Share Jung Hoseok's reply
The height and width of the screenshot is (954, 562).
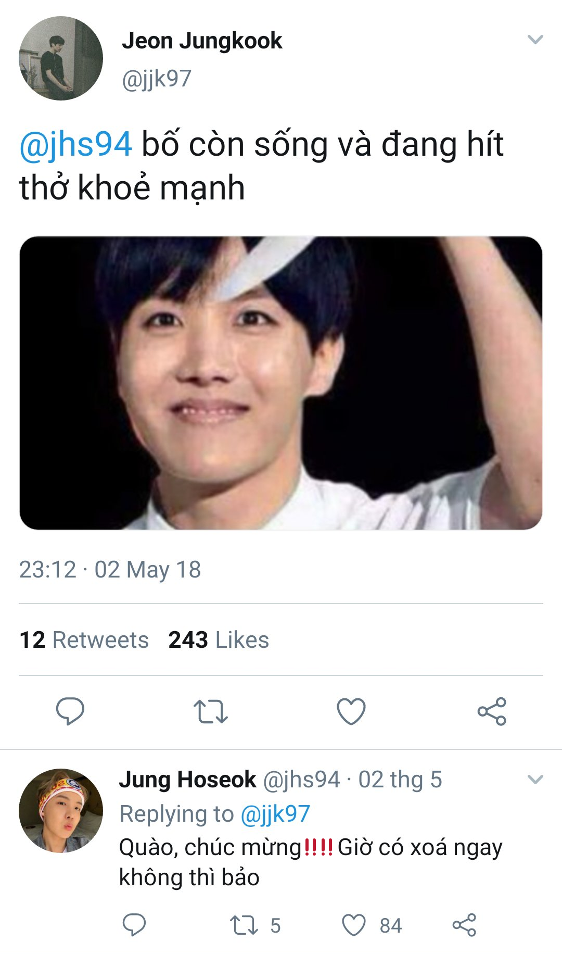[464, 925]
